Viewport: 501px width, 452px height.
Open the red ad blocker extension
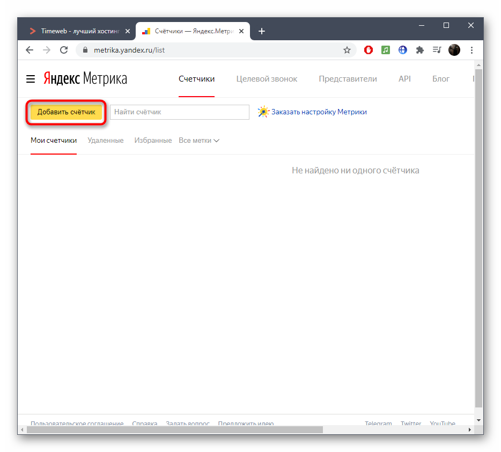click(x=369, y=50)
